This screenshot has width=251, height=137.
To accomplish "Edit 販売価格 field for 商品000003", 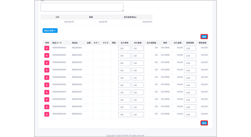I will point(190,63).
